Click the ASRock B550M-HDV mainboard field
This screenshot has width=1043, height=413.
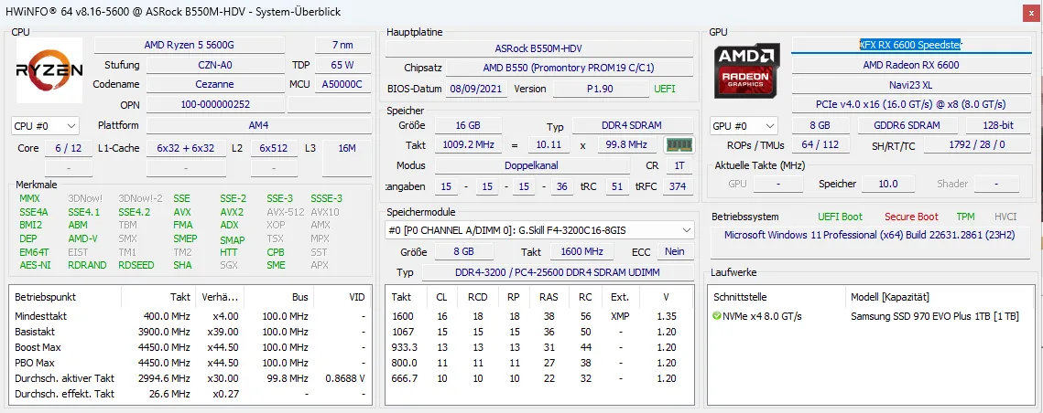[x=539, y=48]
